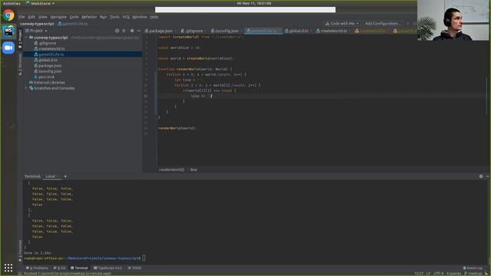Screen dimensions: 491x276
Task: Open the File menu
Action: (21, 17)
